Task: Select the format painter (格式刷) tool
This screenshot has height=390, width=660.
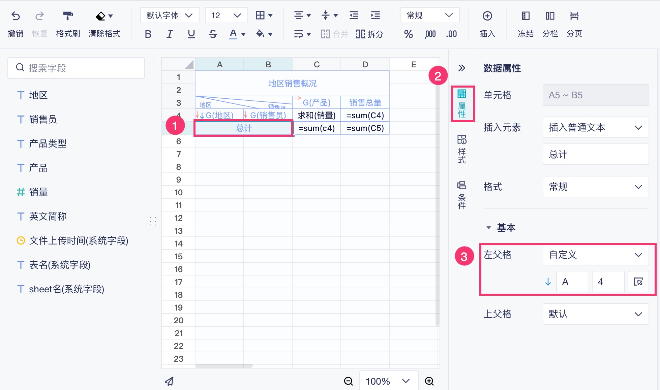Action: pyautogui.click(x=68, y=16)
